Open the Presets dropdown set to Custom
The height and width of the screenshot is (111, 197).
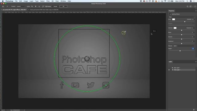tap(21, 6)
